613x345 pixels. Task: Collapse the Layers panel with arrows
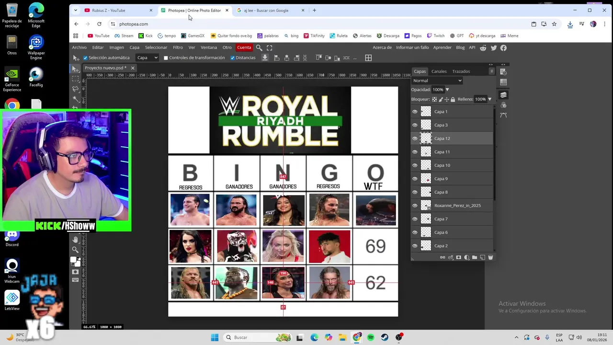point(491,64)
